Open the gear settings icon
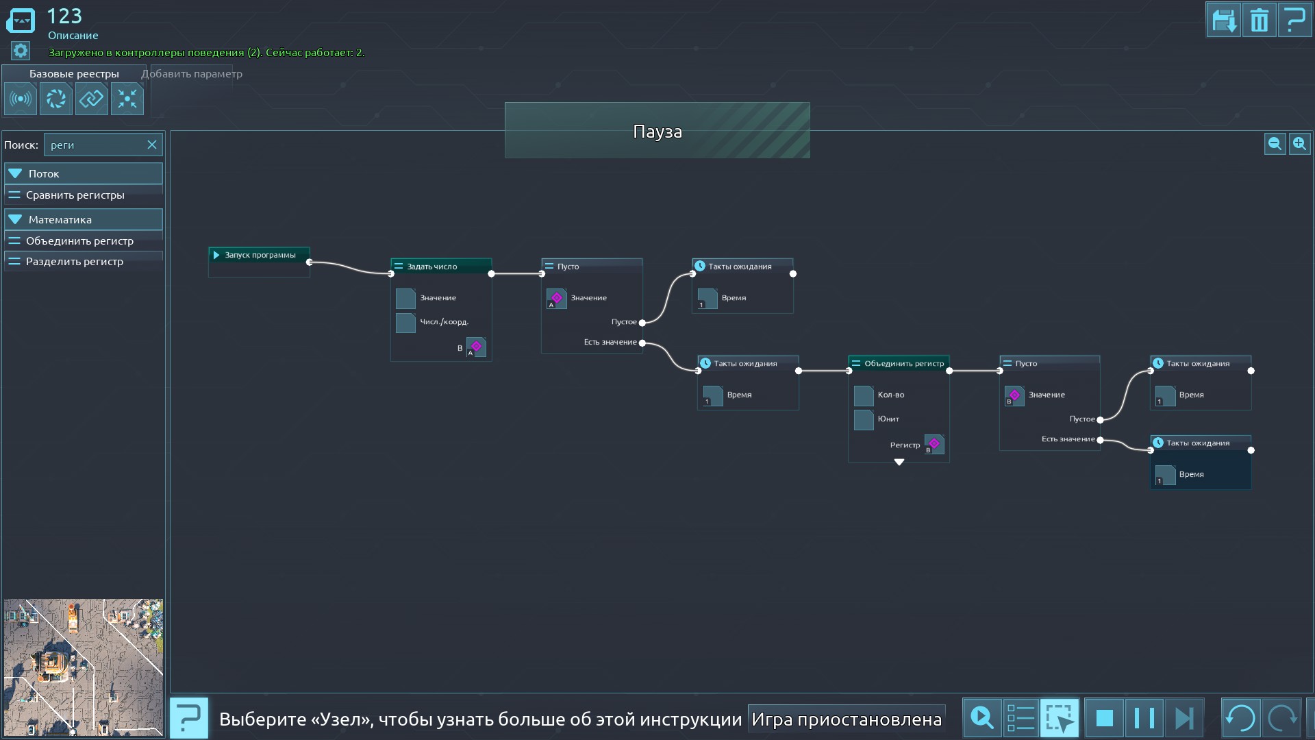The image size is (1315, 740). (21, 51)
